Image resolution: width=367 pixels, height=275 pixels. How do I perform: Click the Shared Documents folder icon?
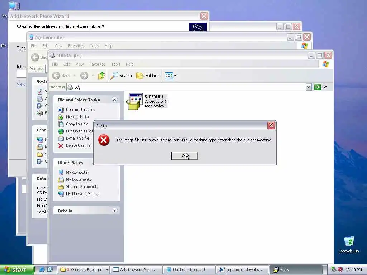(61, 187)
